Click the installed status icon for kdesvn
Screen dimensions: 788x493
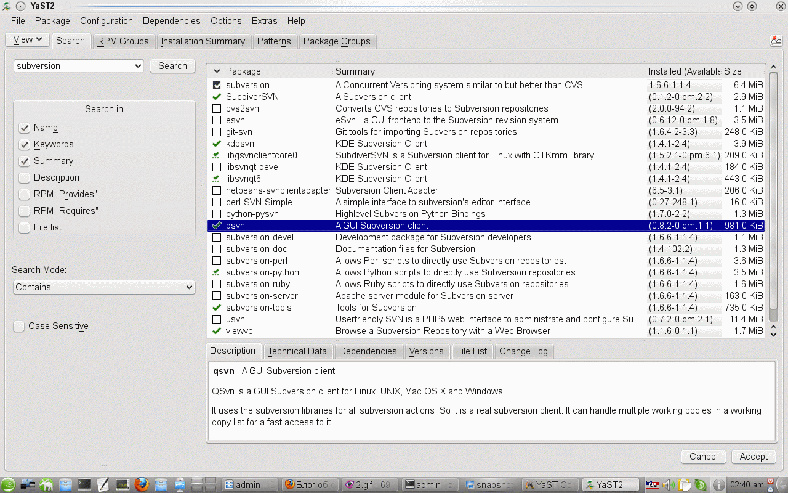217,144
